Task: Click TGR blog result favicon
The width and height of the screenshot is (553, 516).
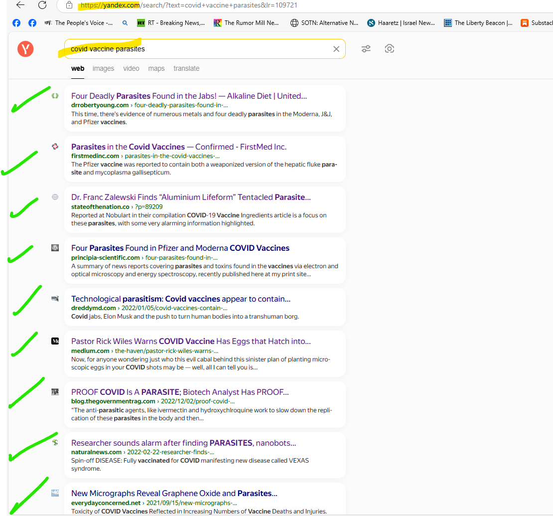Action: coord(55,392)
